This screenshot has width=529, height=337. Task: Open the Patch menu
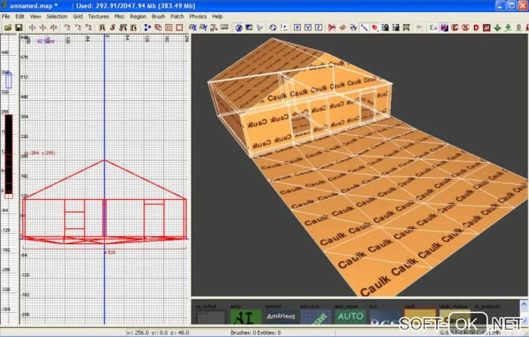click(x=177, y=16)
